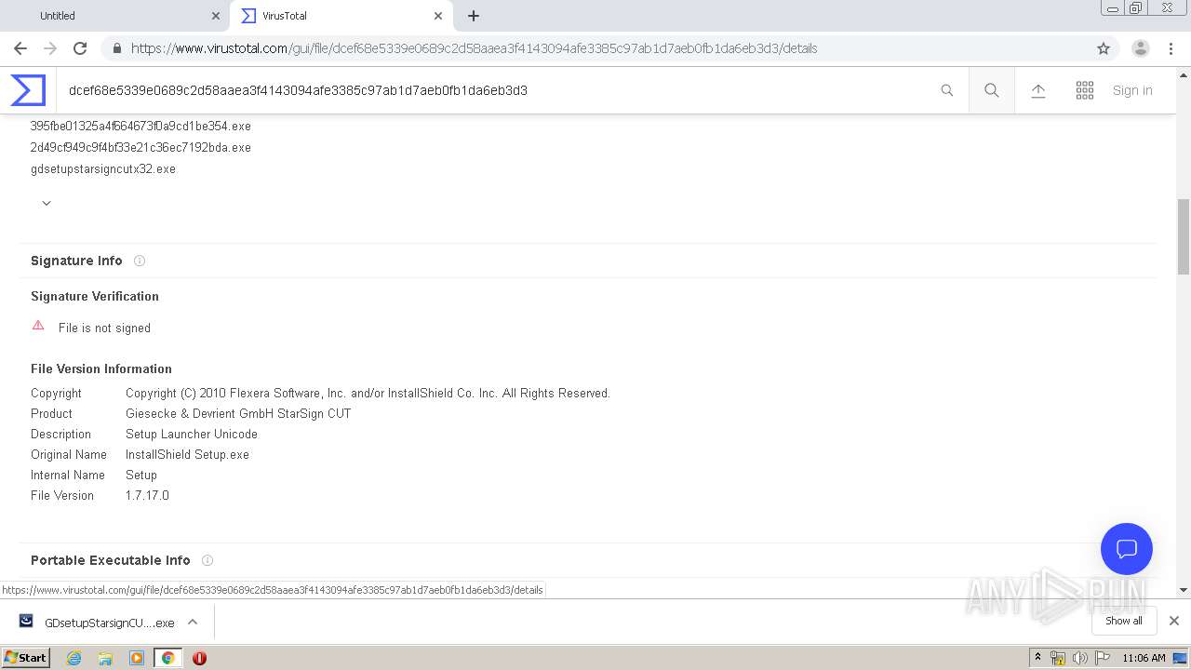Open Internet Explorer from taskbar
This screenshot has height=670, width=1191.
point(74,658)
